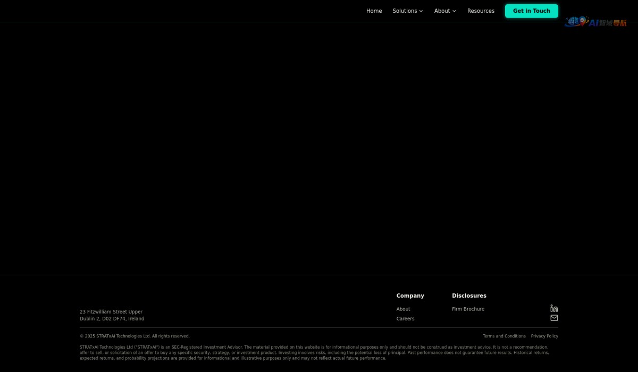Click the AI rocket logo watermark
The image size is (638, 372).
click(x=595, y=22)
